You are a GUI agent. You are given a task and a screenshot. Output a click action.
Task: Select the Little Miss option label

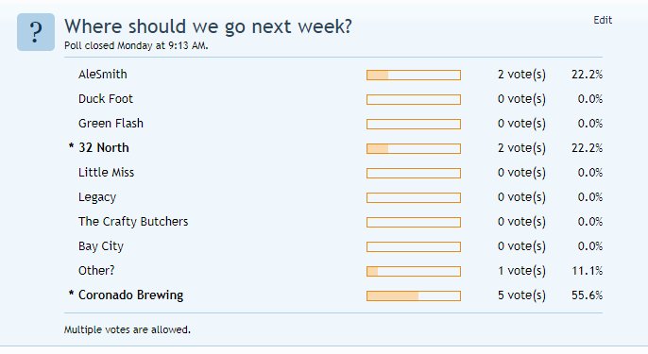(x=106, y=172)
